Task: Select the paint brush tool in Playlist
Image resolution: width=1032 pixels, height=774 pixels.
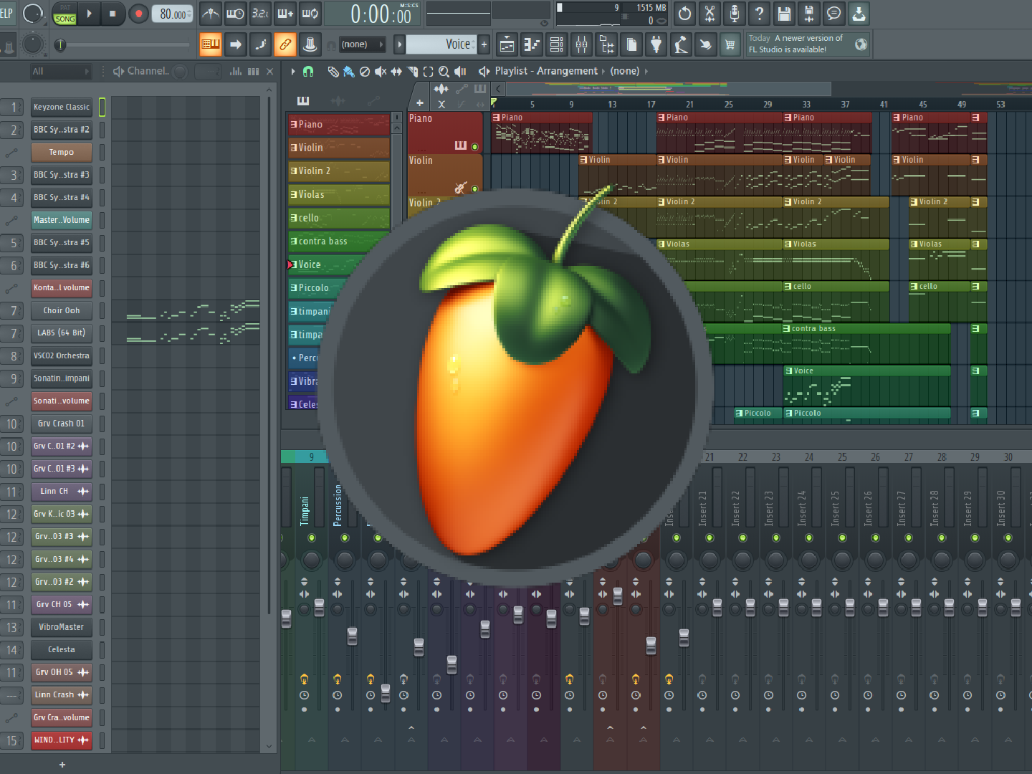Action: click(x=348, y=71)
